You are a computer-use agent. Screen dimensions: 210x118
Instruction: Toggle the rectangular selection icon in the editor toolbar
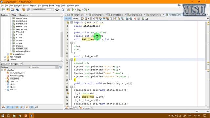(x=111, y=19)
